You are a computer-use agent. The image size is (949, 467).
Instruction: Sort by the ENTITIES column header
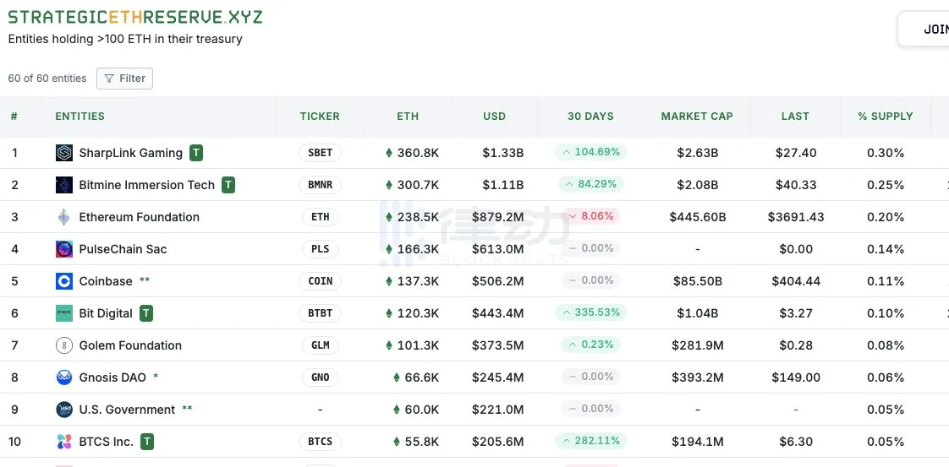(x=80, y=117)
